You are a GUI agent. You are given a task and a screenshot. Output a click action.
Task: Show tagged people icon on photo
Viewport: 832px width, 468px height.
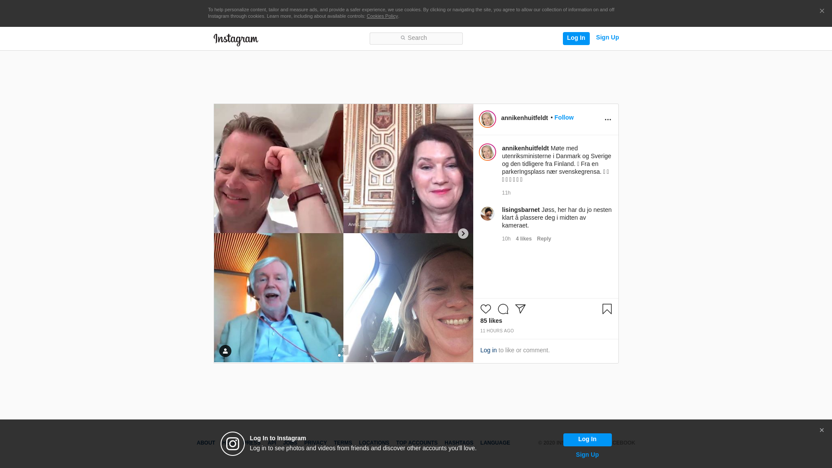(x=225, y=351)
